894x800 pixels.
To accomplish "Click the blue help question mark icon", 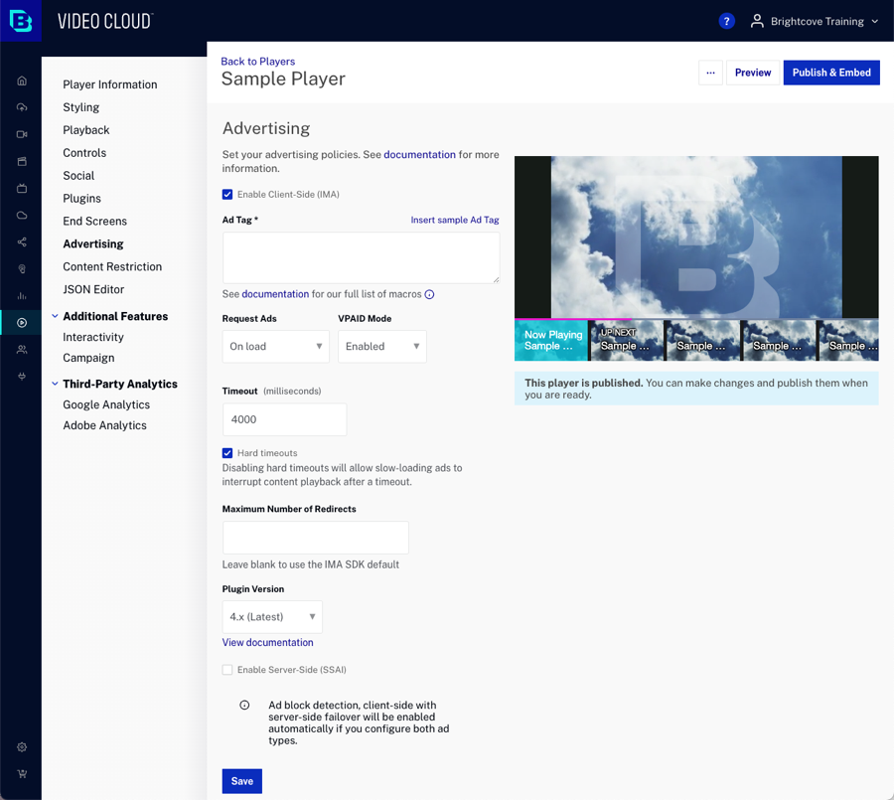I will [726, 21].
